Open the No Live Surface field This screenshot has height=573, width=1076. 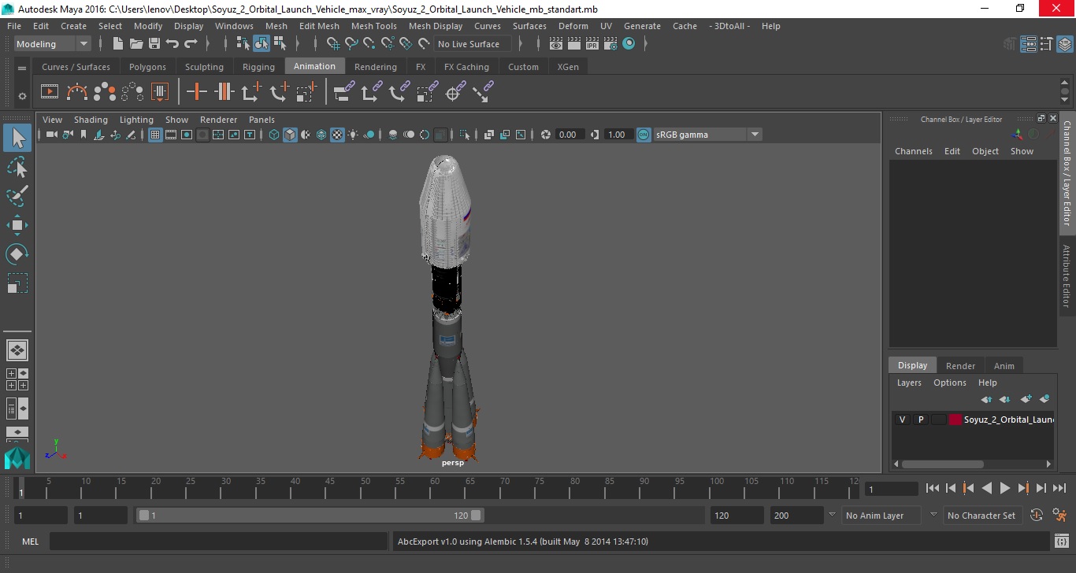point(473,44)
